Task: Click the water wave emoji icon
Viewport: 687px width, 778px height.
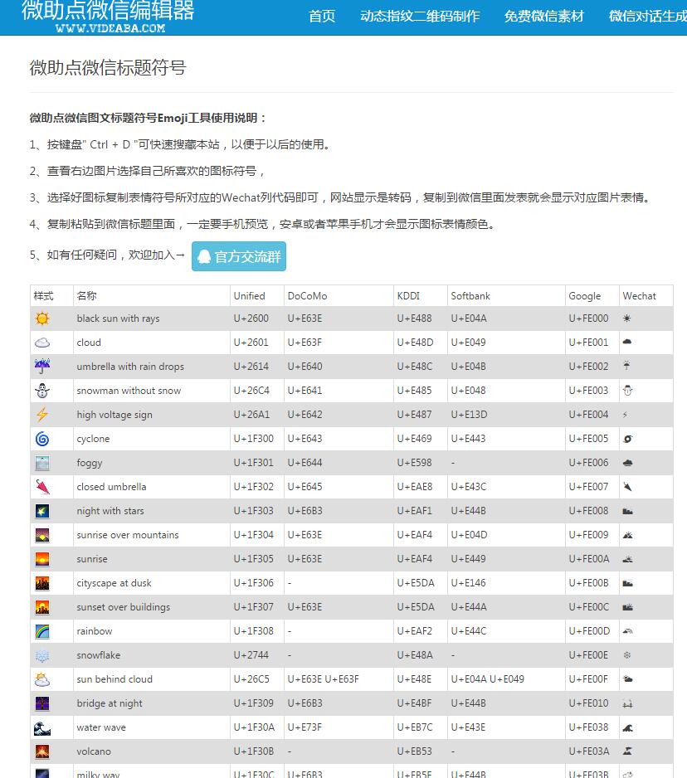Action: (42, 727)
